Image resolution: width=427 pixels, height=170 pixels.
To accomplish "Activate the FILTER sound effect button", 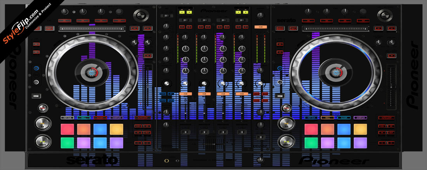I will [171, 100].
